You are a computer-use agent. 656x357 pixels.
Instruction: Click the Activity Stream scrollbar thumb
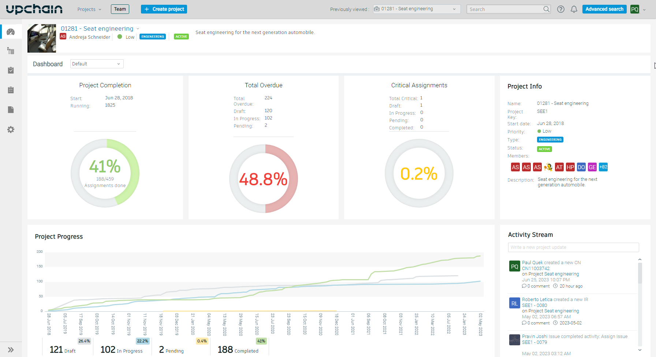point(640,273)
